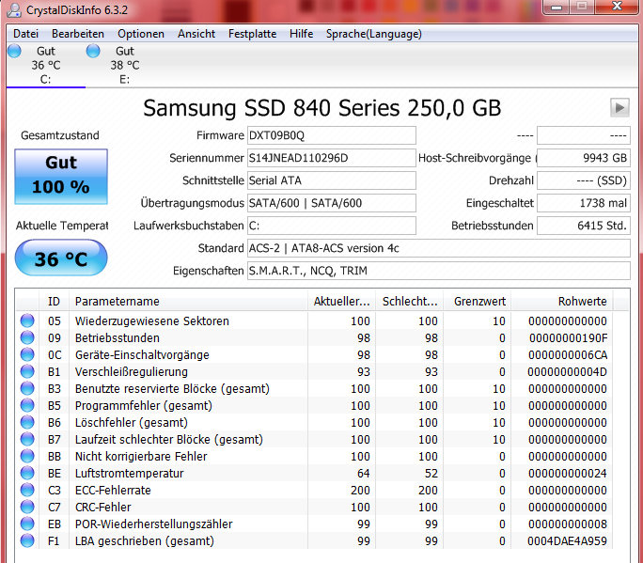Click the empty top-right info field showing ----
This screenshot has width=643, height=563.
[584, 135]
